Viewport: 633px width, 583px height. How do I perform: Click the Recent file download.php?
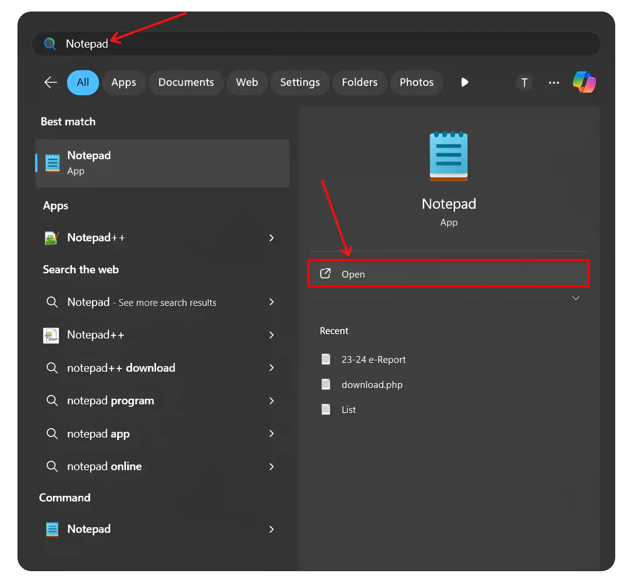[x=372, y=385]
